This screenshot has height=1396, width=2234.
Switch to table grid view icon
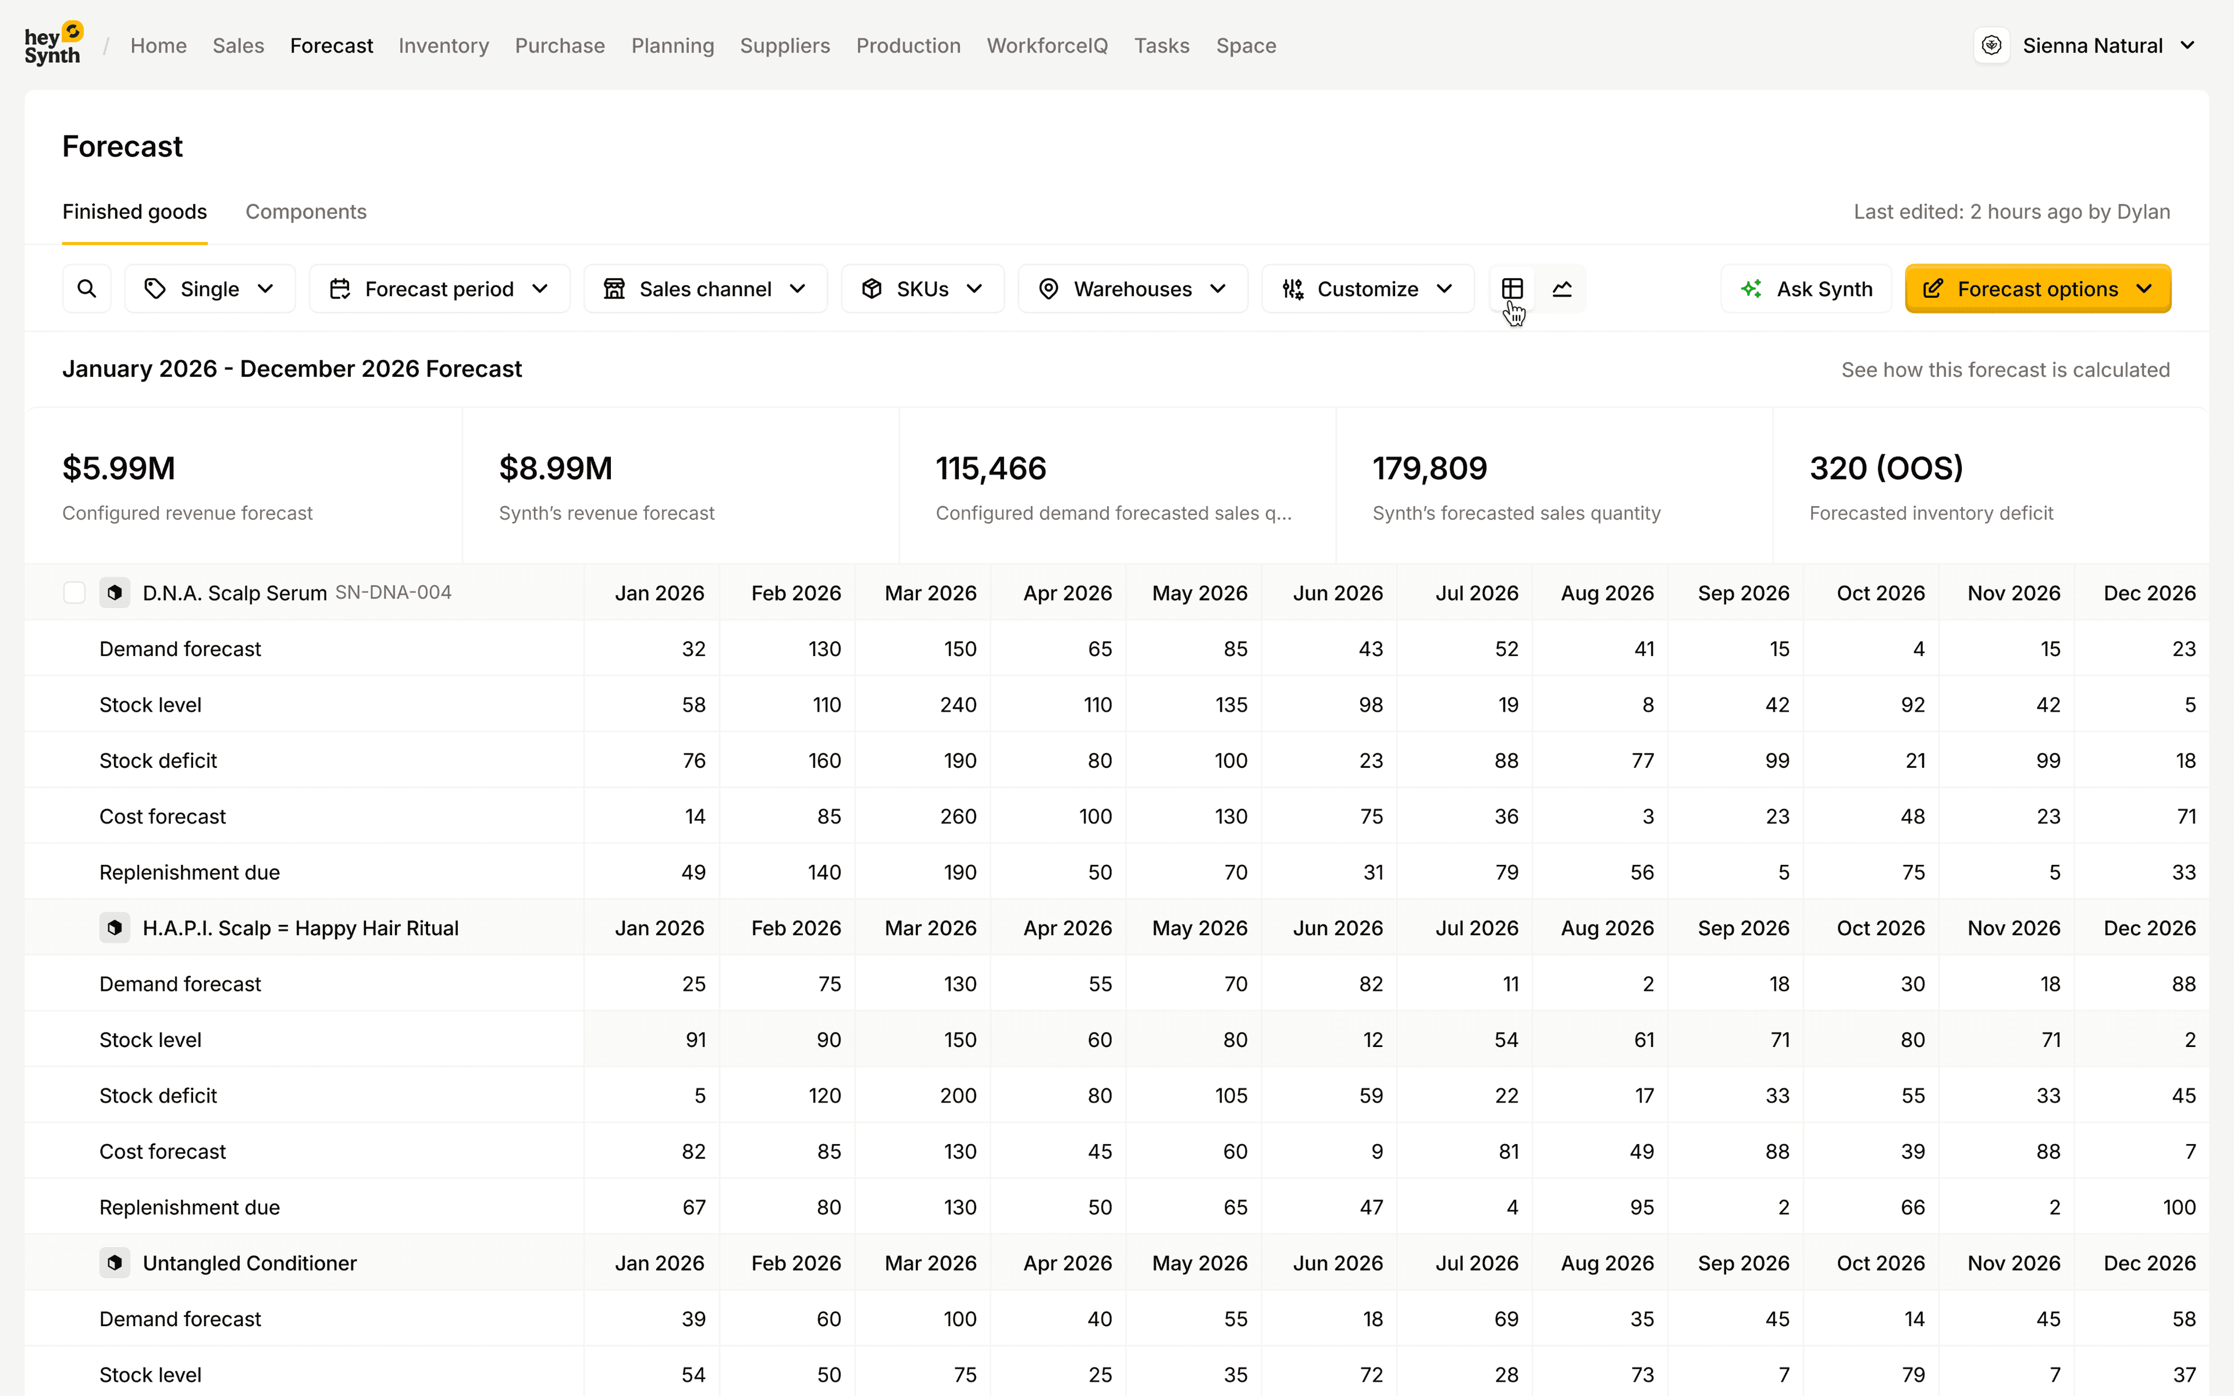[x=1512, y=289]
